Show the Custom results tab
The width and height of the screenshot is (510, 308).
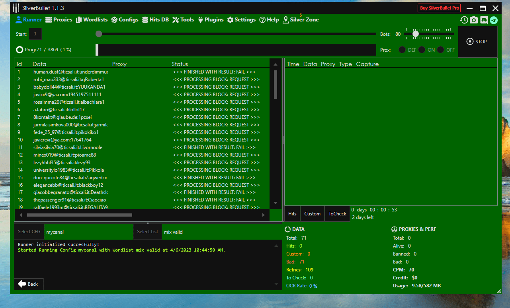click(313, 214)
